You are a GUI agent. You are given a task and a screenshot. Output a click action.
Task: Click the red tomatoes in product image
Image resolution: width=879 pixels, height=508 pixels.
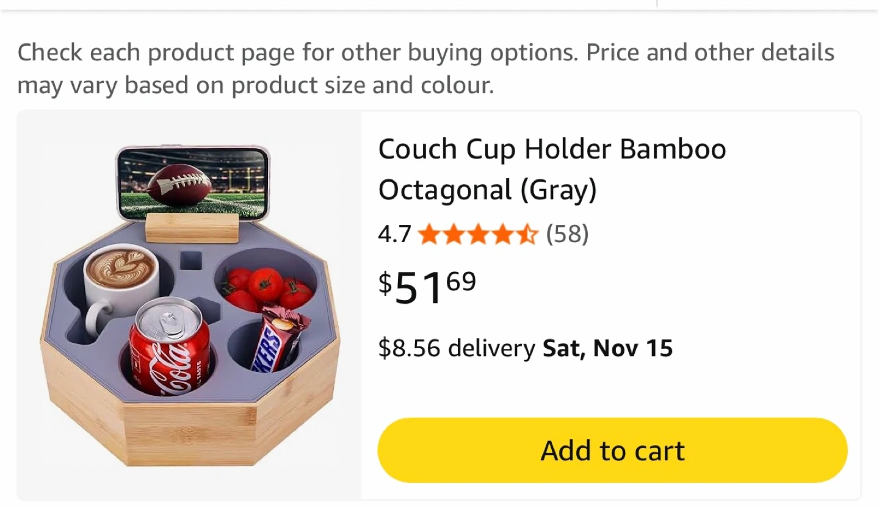click(x=266, y=287)
